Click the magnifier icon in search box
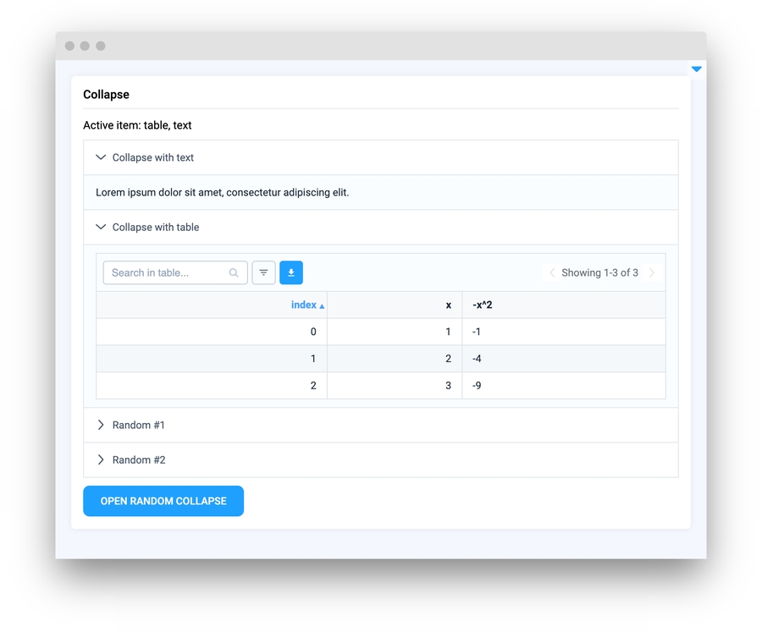Viewport: 762px width, 638px height. (x=234, y=272)
